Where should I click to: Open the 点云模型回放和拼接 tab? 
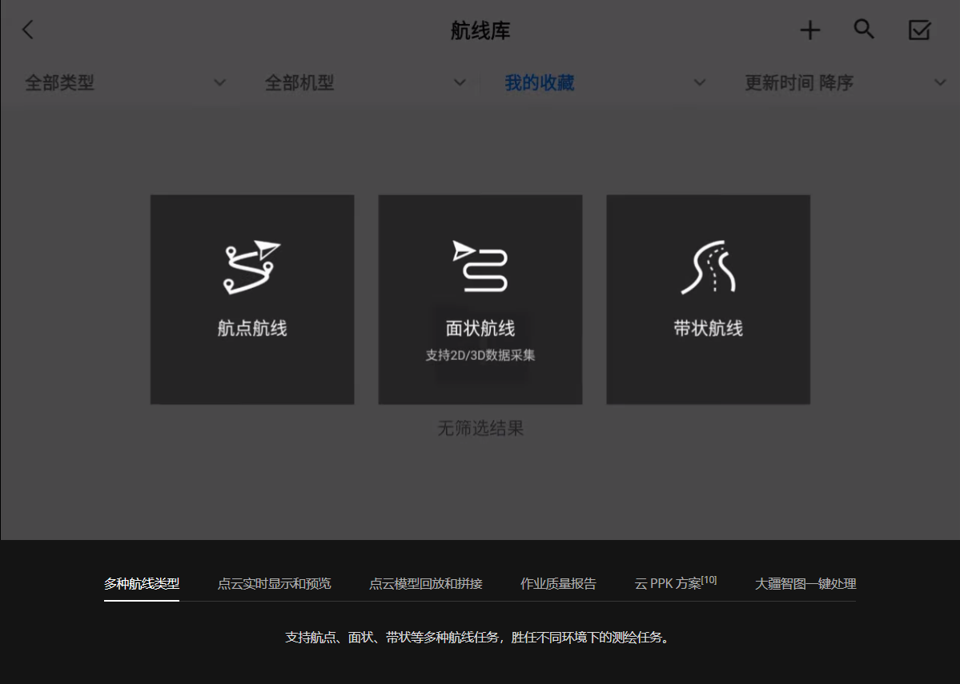pos(425,583)
